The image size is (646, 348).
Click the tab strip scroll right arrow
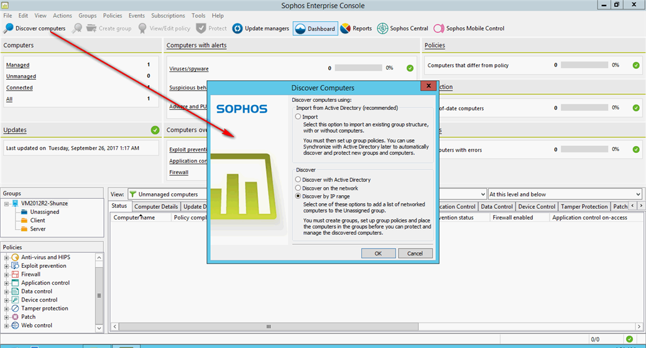[x=640, y=206]
